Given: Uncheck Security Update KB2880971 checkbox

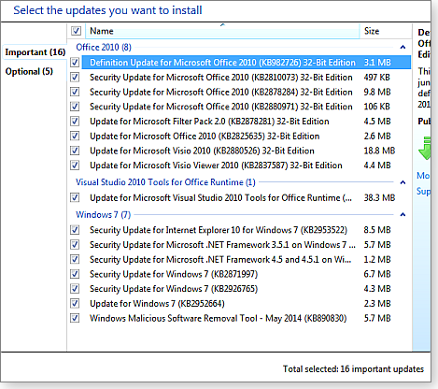Looking at the screenshot, I should coord(75,107).
